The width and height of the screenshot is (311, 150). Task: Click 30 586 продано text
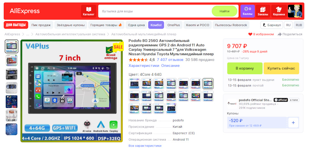pos(200,60)
